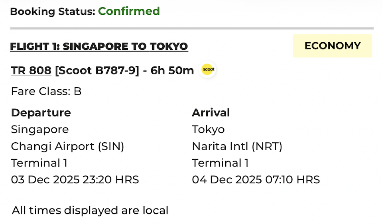Click the Arrival column heading
The width and height of the screenshot is (382, 224).
pos(211,113)
